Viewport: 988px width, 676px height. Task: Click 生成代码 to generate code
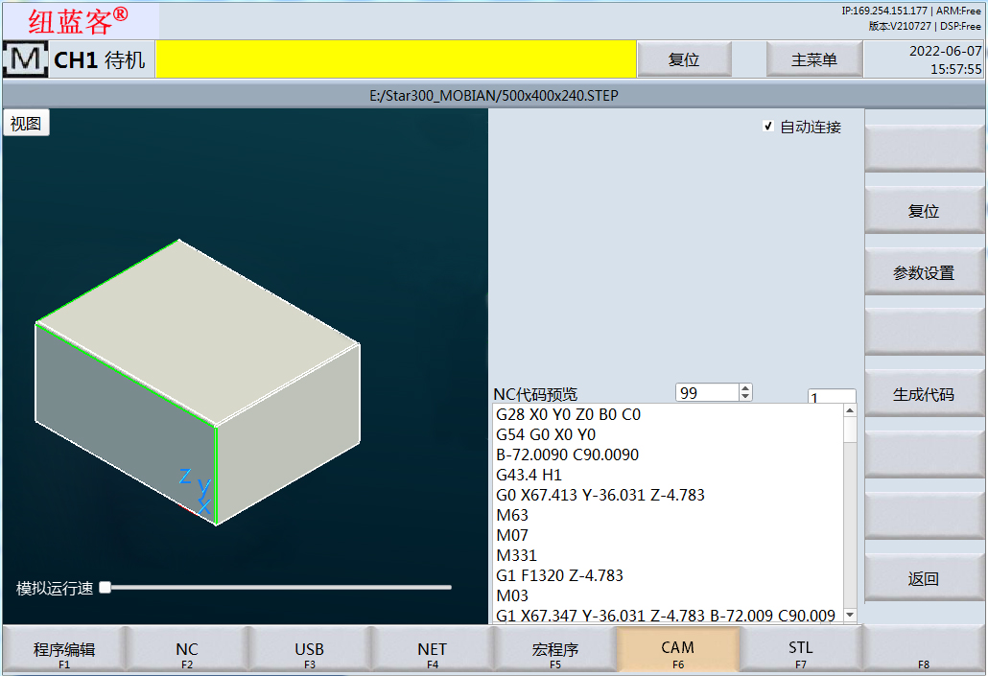click(x=923, y=394)
